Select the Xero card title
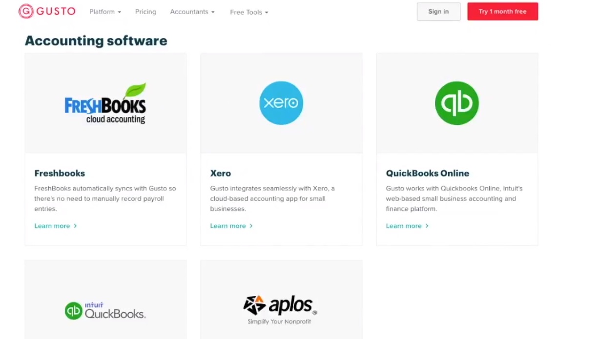 (x=221, y=173)
